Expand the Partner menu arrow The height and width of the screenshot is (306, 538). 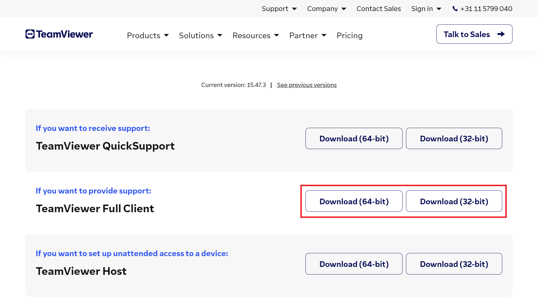pyautogui.click(x=324, y=35)
